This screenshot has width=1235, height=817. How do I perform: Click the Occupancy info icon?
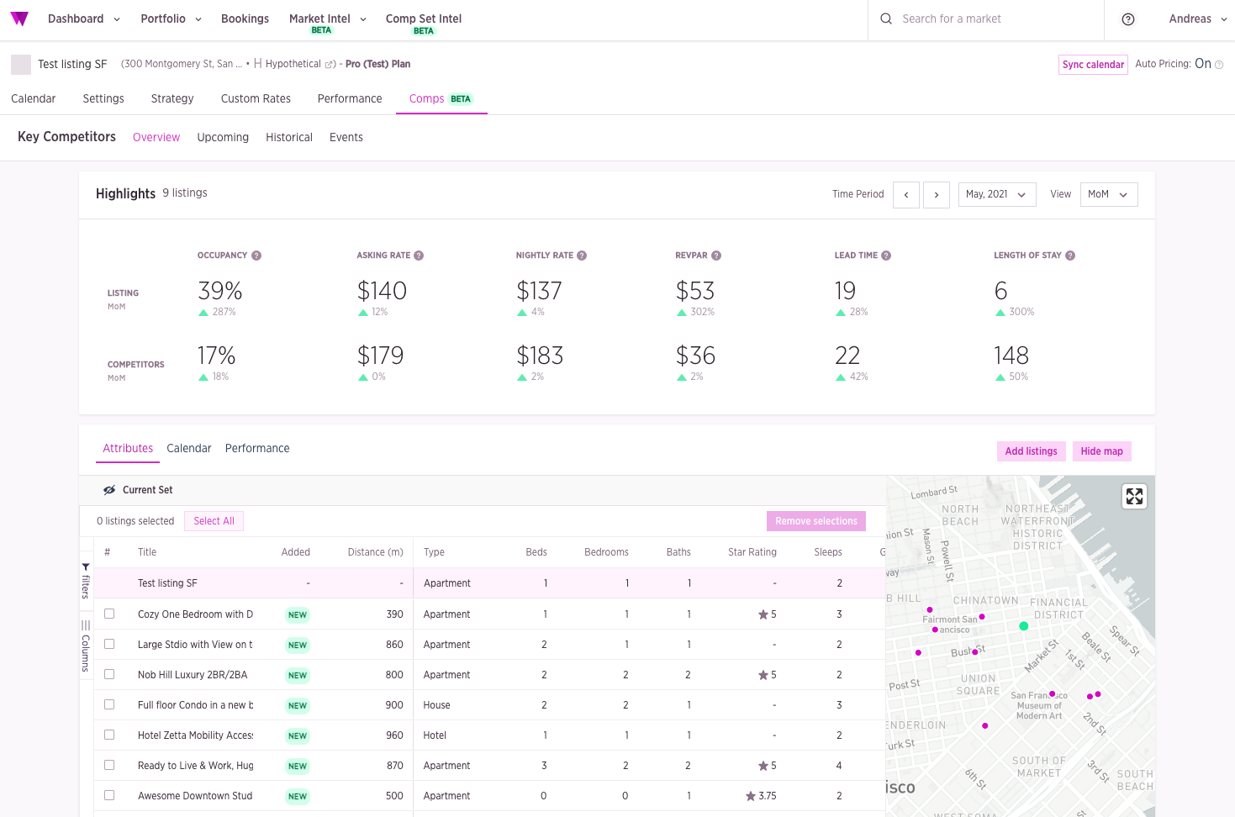(256, 256)
